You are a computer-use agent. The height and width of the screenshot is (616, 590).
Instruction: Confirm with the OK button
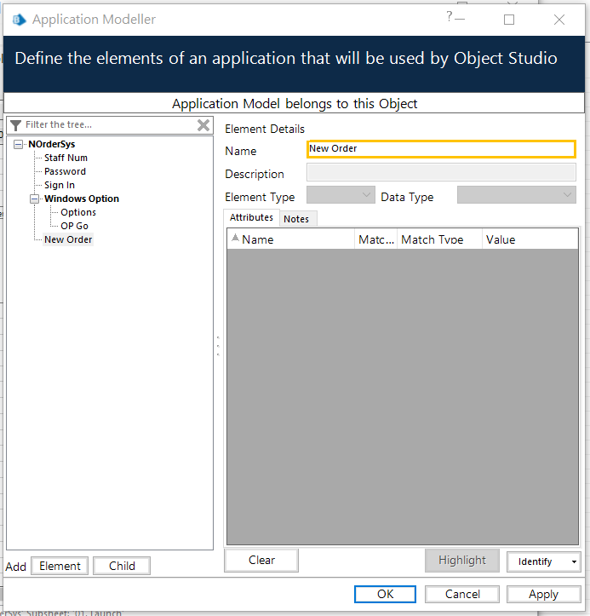pos(385,594)
